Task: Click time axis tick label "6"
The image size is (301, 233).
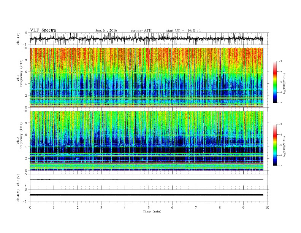Action: point(173,207)
